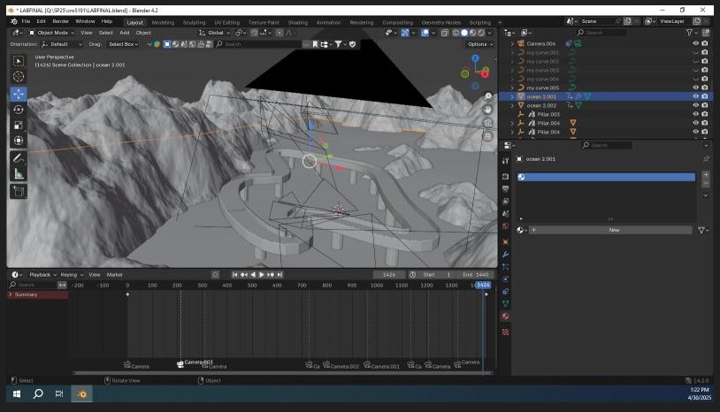This screenshot has width=720, height=412.
Task: Open the Output properties tab
Action: pos(506,188)
